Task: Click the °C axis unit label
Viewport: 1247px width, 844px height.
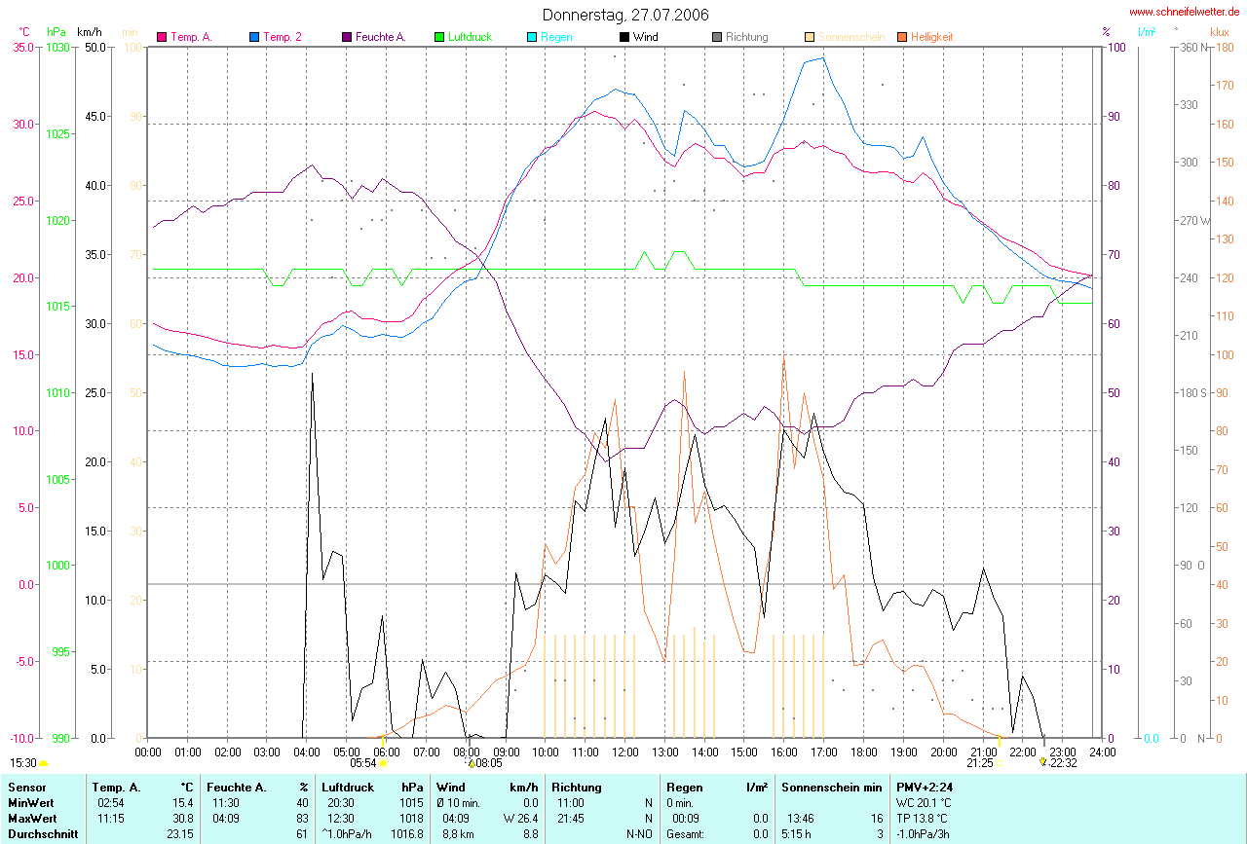Action: pyautogui.click(x=24, y=32)
